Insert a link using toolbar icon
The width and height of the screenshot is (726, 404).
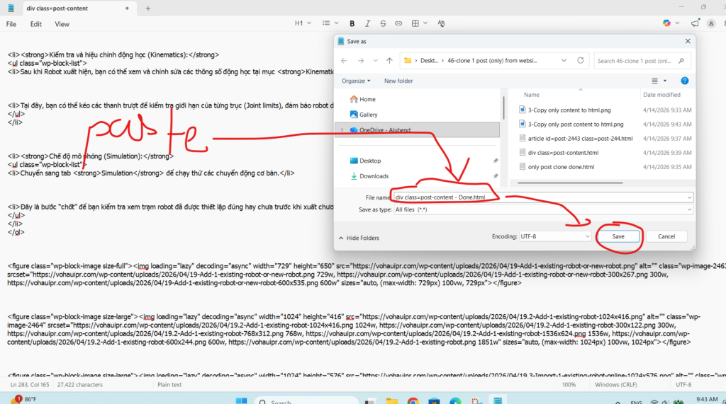[x=398, y=23]
